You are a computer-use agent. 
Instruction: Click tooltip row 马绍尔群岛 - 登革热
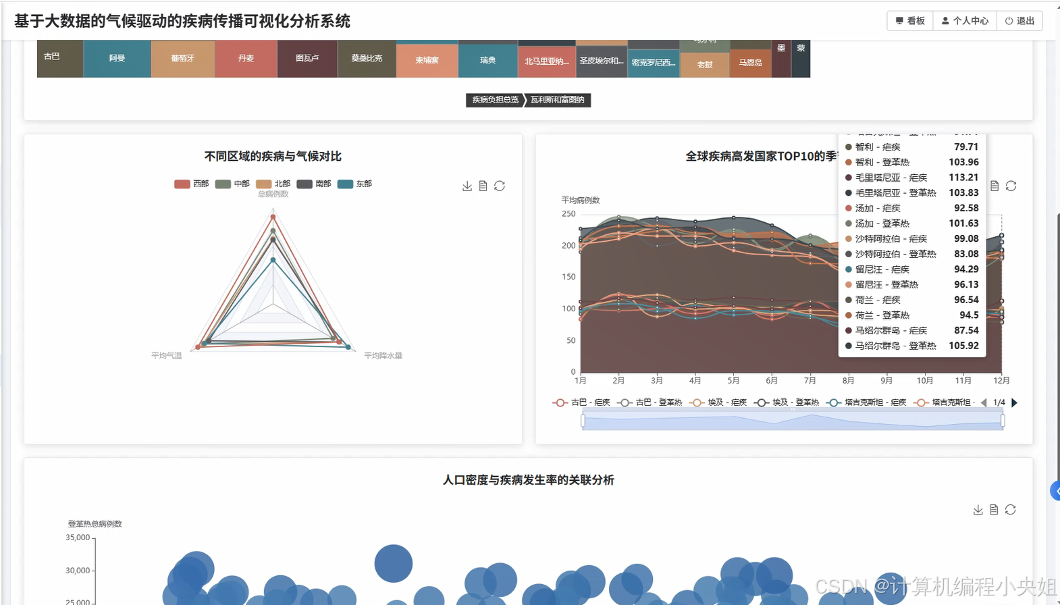point(912,346)
